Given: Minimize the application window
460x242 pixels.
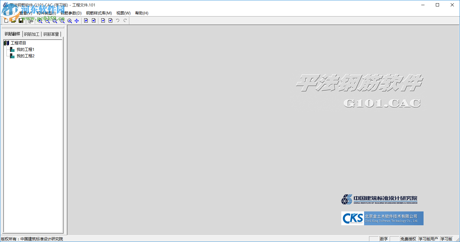Looking at the screenshot, I should pos(423,5).
